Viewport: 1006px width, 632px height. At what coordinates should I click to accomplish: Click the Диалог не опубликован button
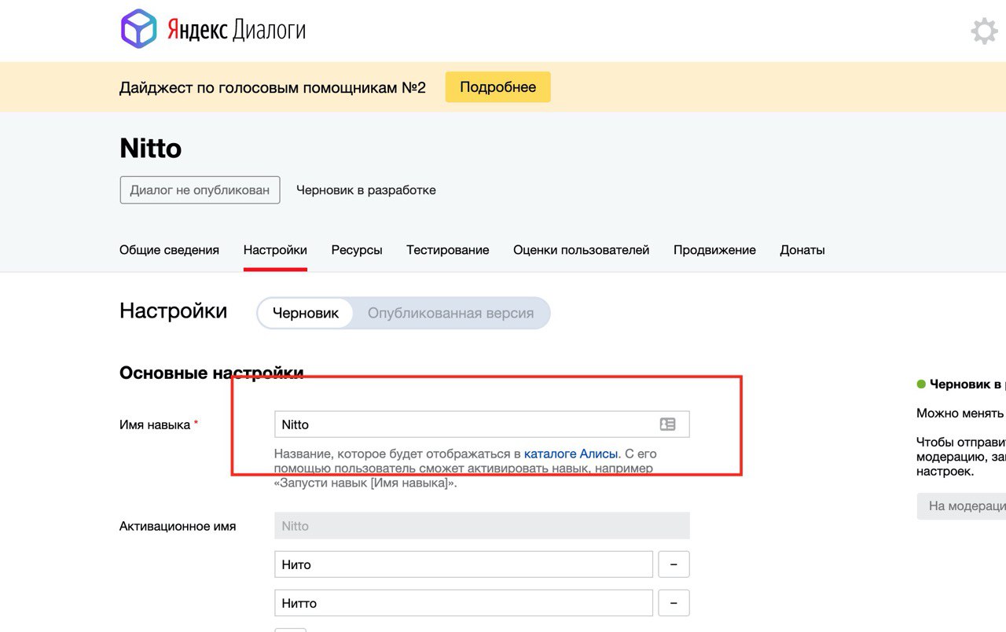(200, 190)
